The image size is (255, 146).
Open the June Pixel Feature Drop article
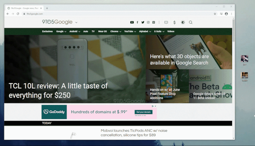[165, 94]
